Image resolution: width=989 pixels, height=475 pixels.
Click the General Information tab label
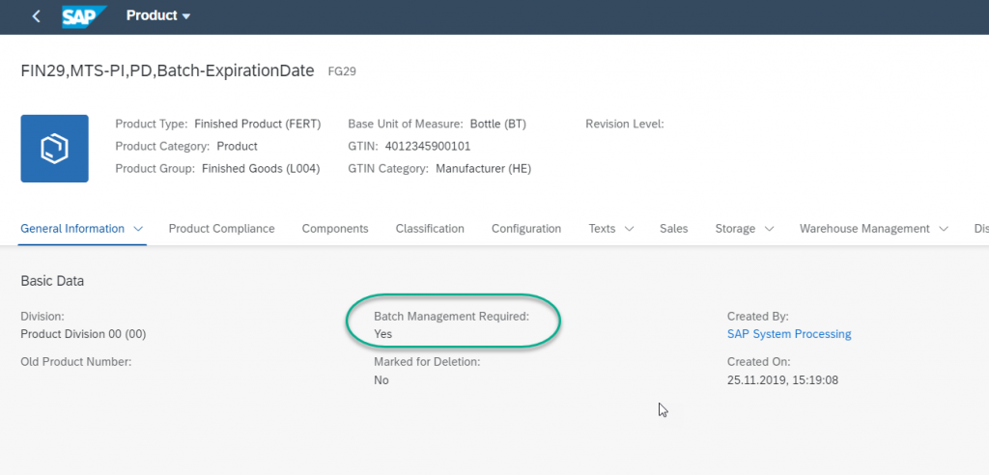[72, 229]
